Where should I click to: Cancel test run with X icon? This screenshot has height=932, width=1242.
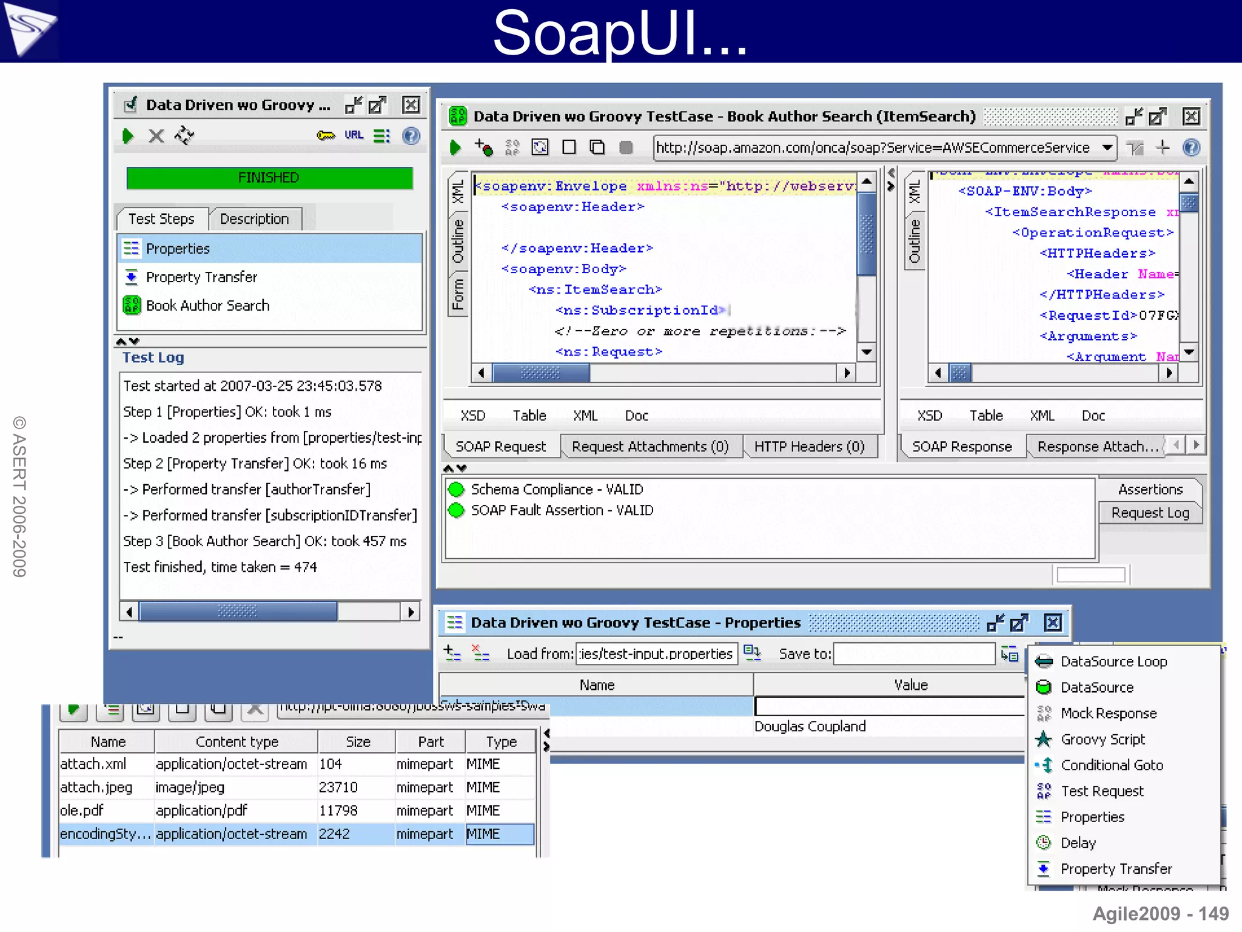(156, 136)
